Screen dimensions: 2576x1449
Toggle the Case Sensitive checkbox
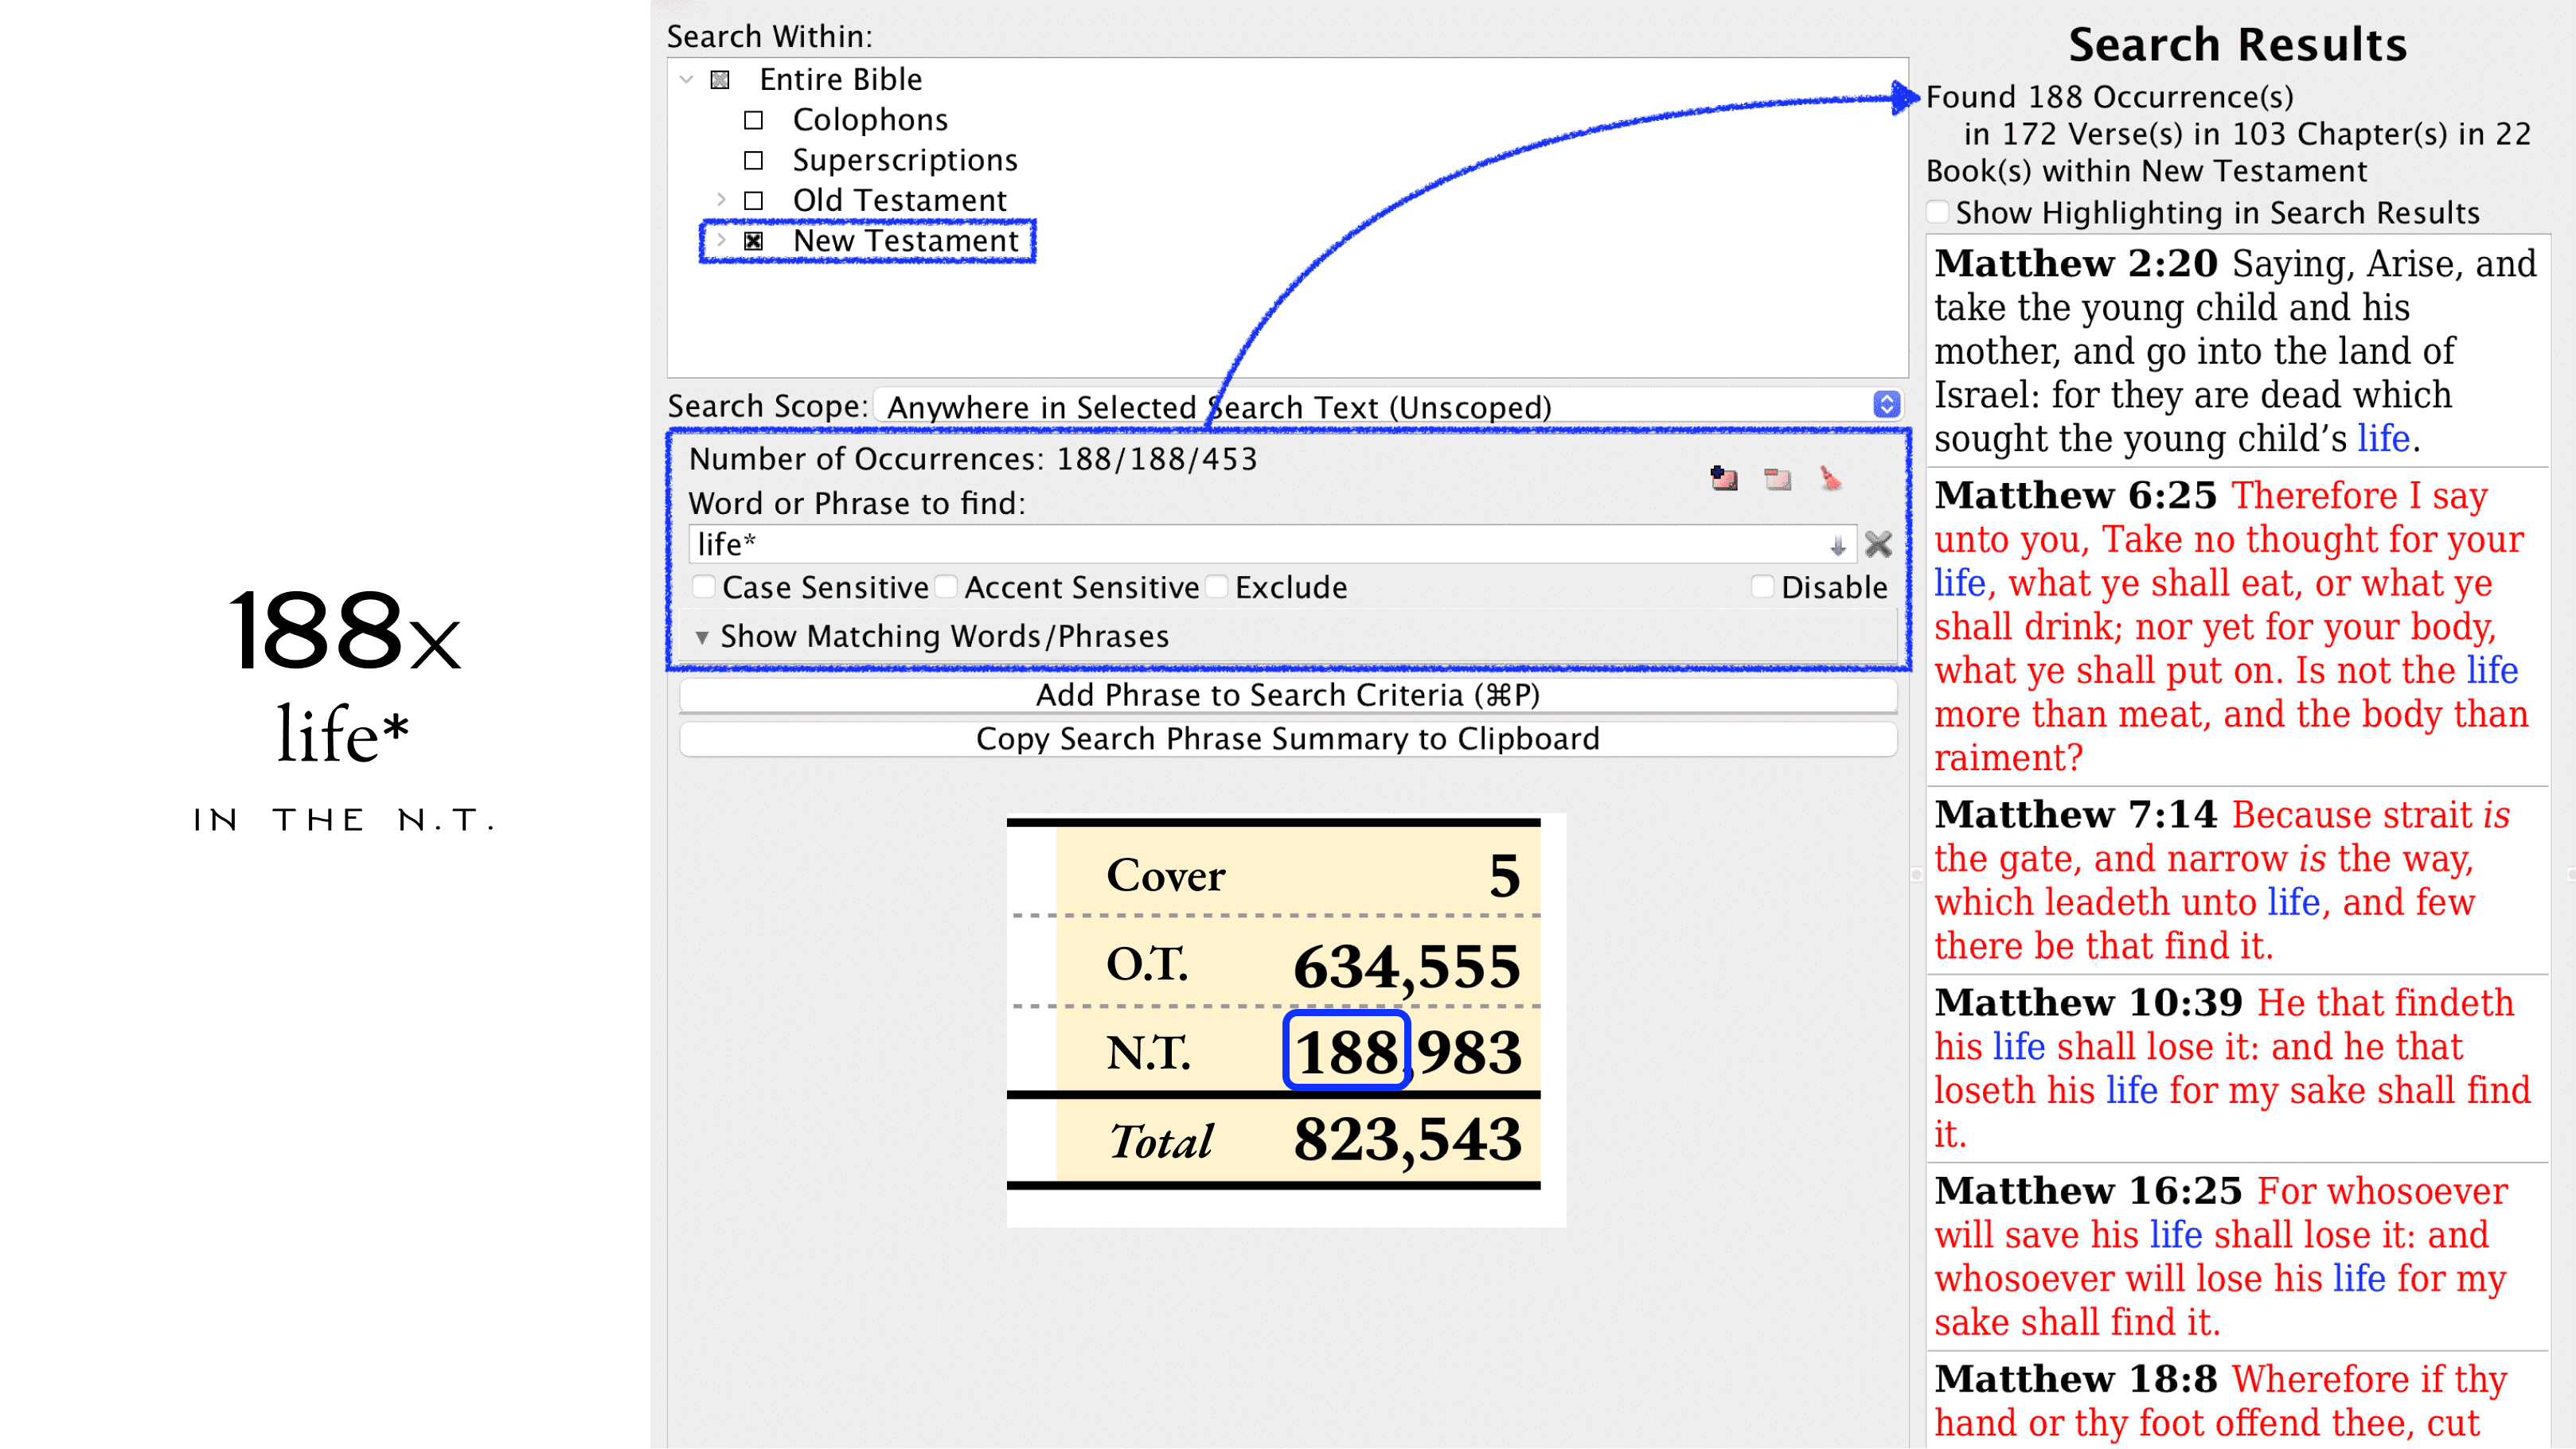(x=705, y=586)
